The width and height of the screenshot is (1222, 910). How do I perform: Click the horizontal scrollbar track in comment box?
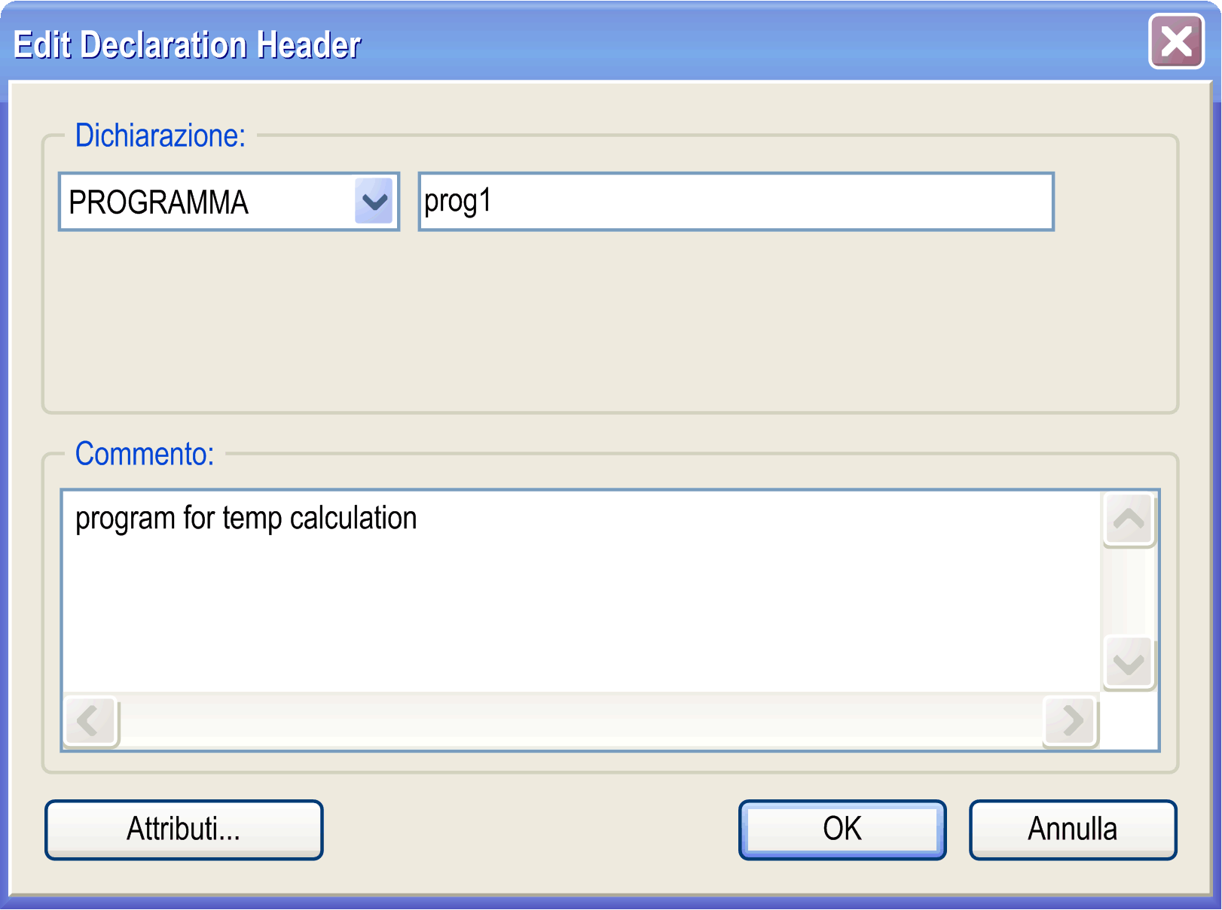point(580,721)
